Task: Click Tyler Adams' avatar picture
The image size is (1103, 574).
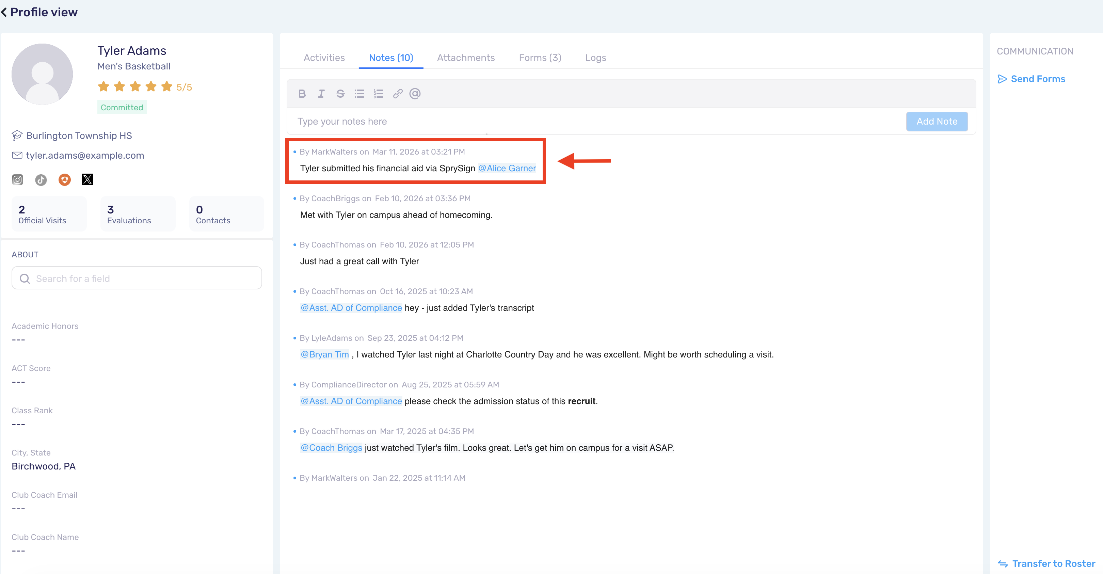Action: tap(42, 74)
